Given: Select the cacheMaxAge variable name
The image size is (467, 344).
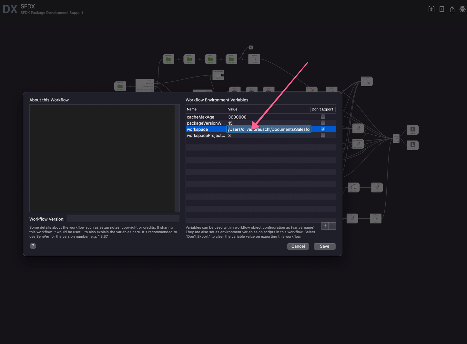Looking at the screenshot, I should point(200,117).
